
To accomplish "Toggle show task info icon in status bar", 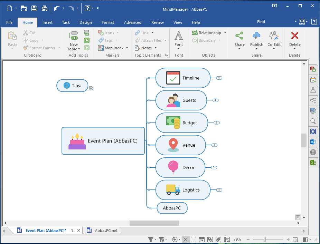I will pos(186,240).
